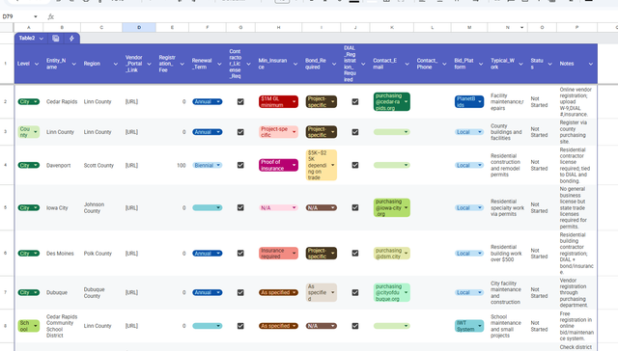Uncheck Contractor License checkbox for Iowa City

click(x=240, y=207)
